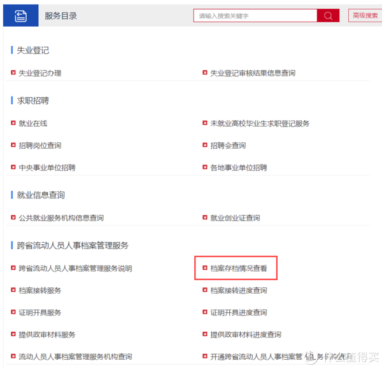Open 中央事业单位招聘 link
This screenshot has width=382, height=368.
47,168
